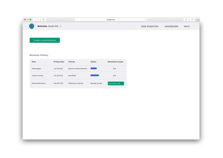Show all tabs with the tab overview icon
Image resolution: width=223 pixels, height=158 pixels.
click(x=192, y=20)
